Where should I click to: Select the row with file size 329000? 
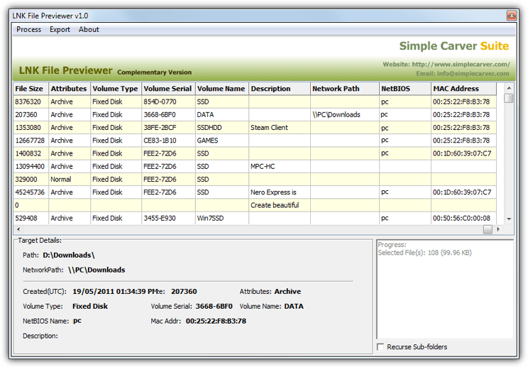click(255, 180)
